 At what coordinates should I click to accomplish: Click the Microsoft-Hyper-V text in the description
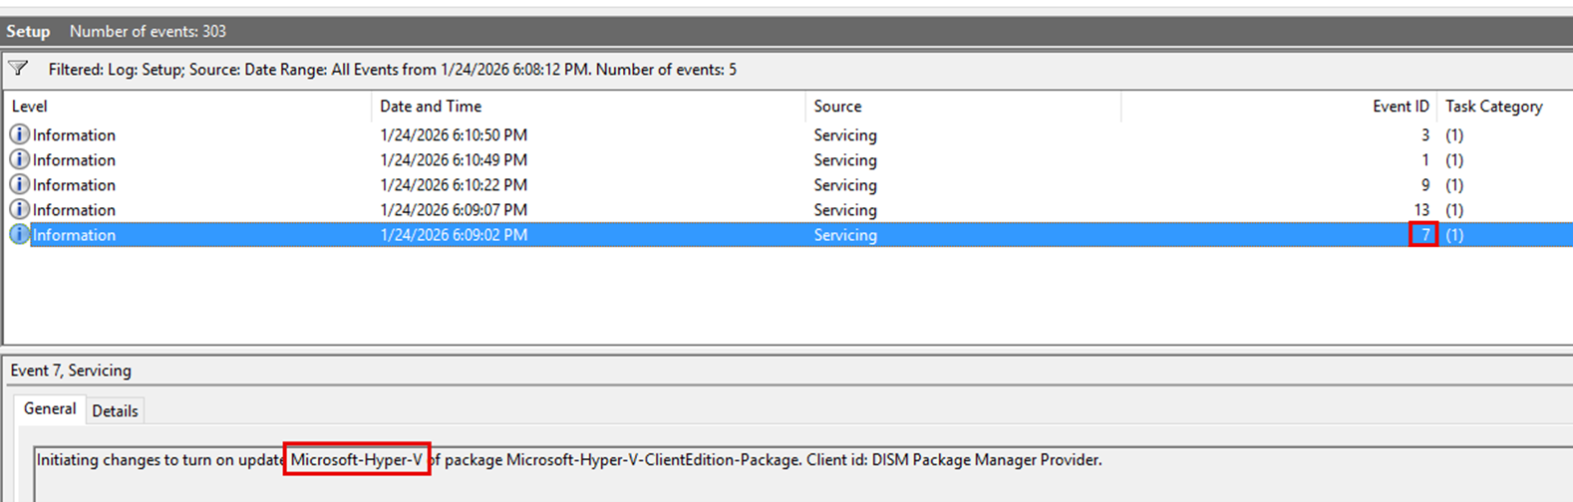pos(357,460)
